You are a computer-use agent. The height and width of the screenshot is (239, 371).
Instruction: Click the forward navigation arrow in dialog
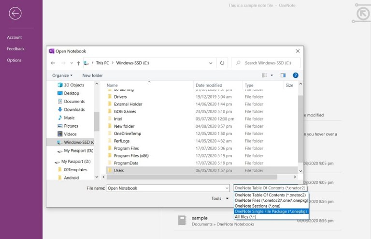pos(63,63)
